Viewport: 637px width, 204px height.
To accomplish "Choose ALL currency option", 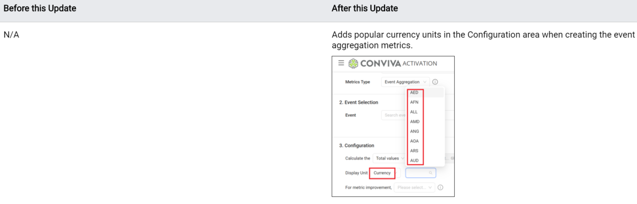I will (x=414, y=112).
